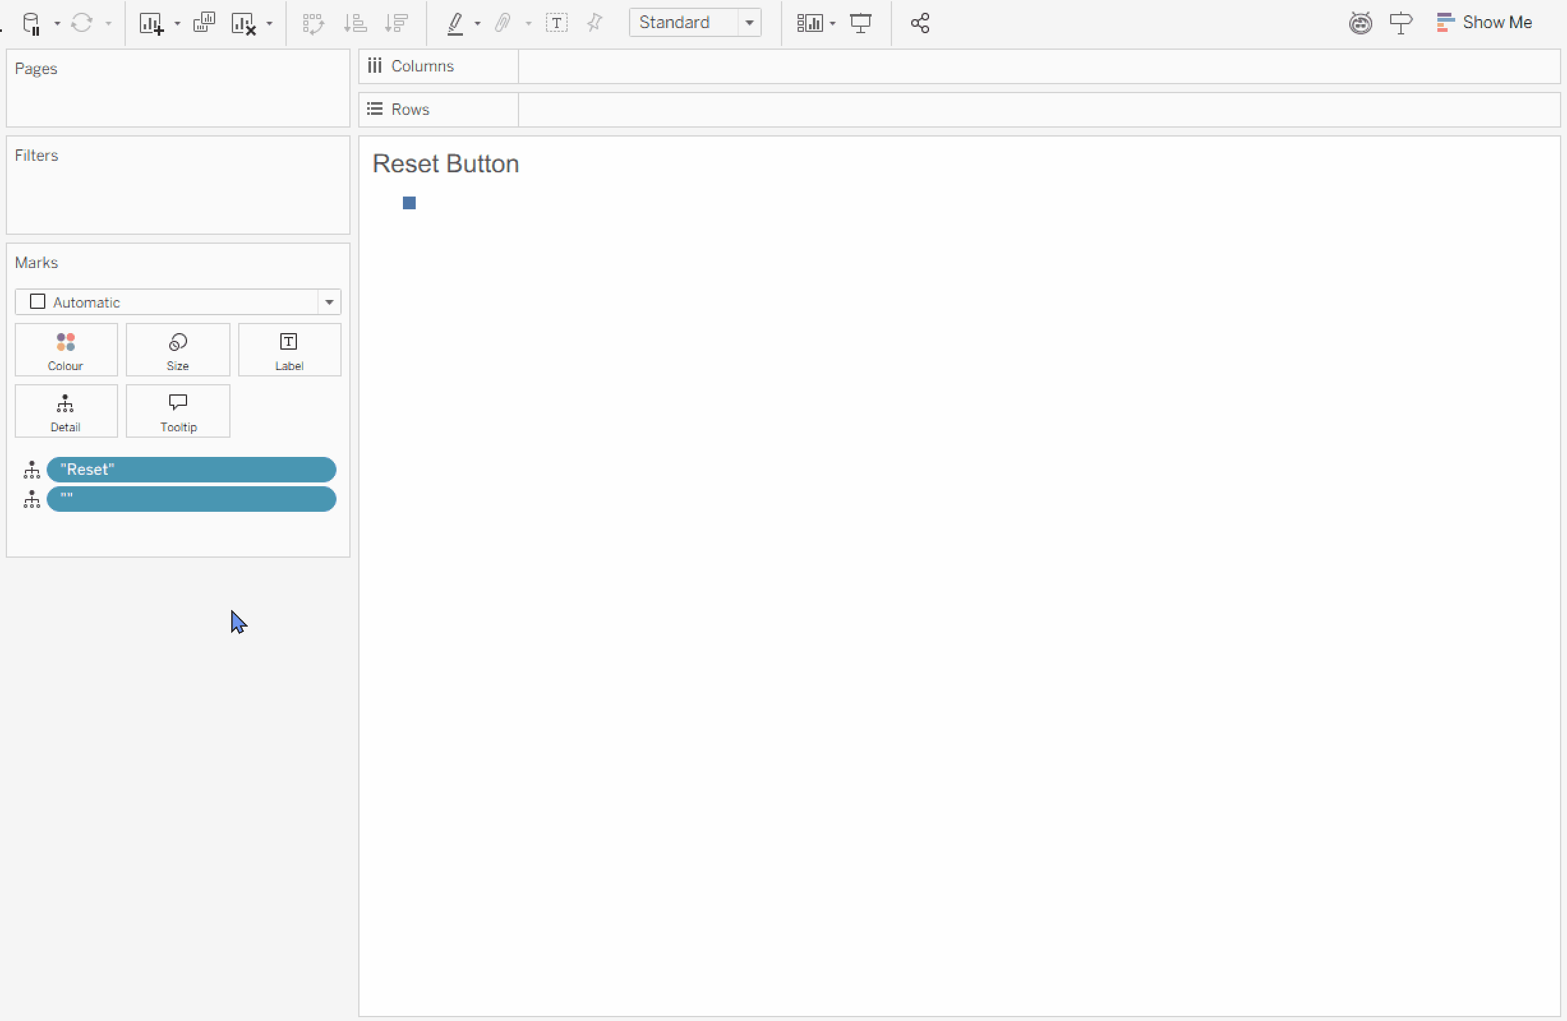Click the Fix Axes pin icon

point(594,24)
